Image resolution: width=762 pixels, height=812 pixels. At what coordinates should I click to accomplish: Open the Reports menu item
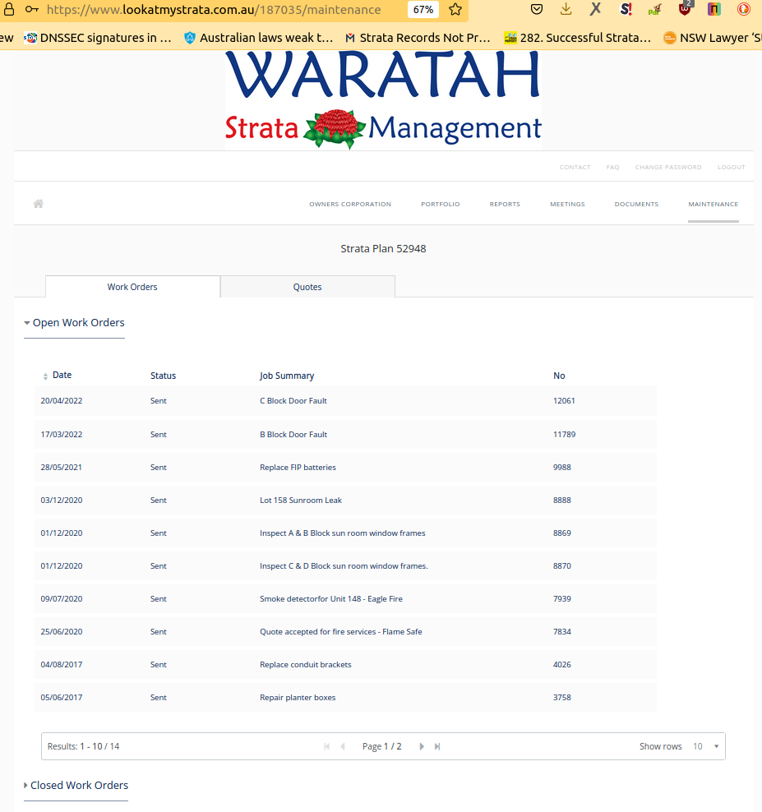click(505, 204)
